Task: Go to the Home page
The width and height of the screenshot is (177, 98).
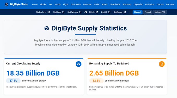Action: [35, 4]
